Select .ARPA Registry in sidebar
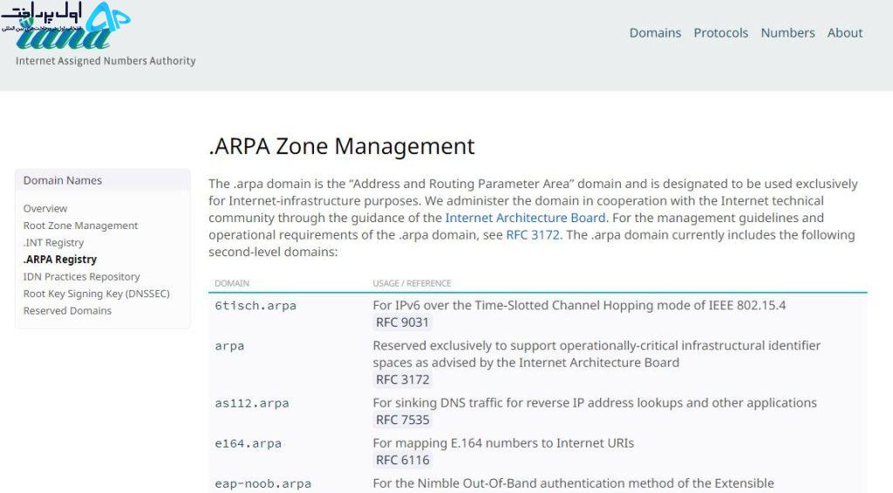This screenshot has height=493, width=893. tap(60, 260)
